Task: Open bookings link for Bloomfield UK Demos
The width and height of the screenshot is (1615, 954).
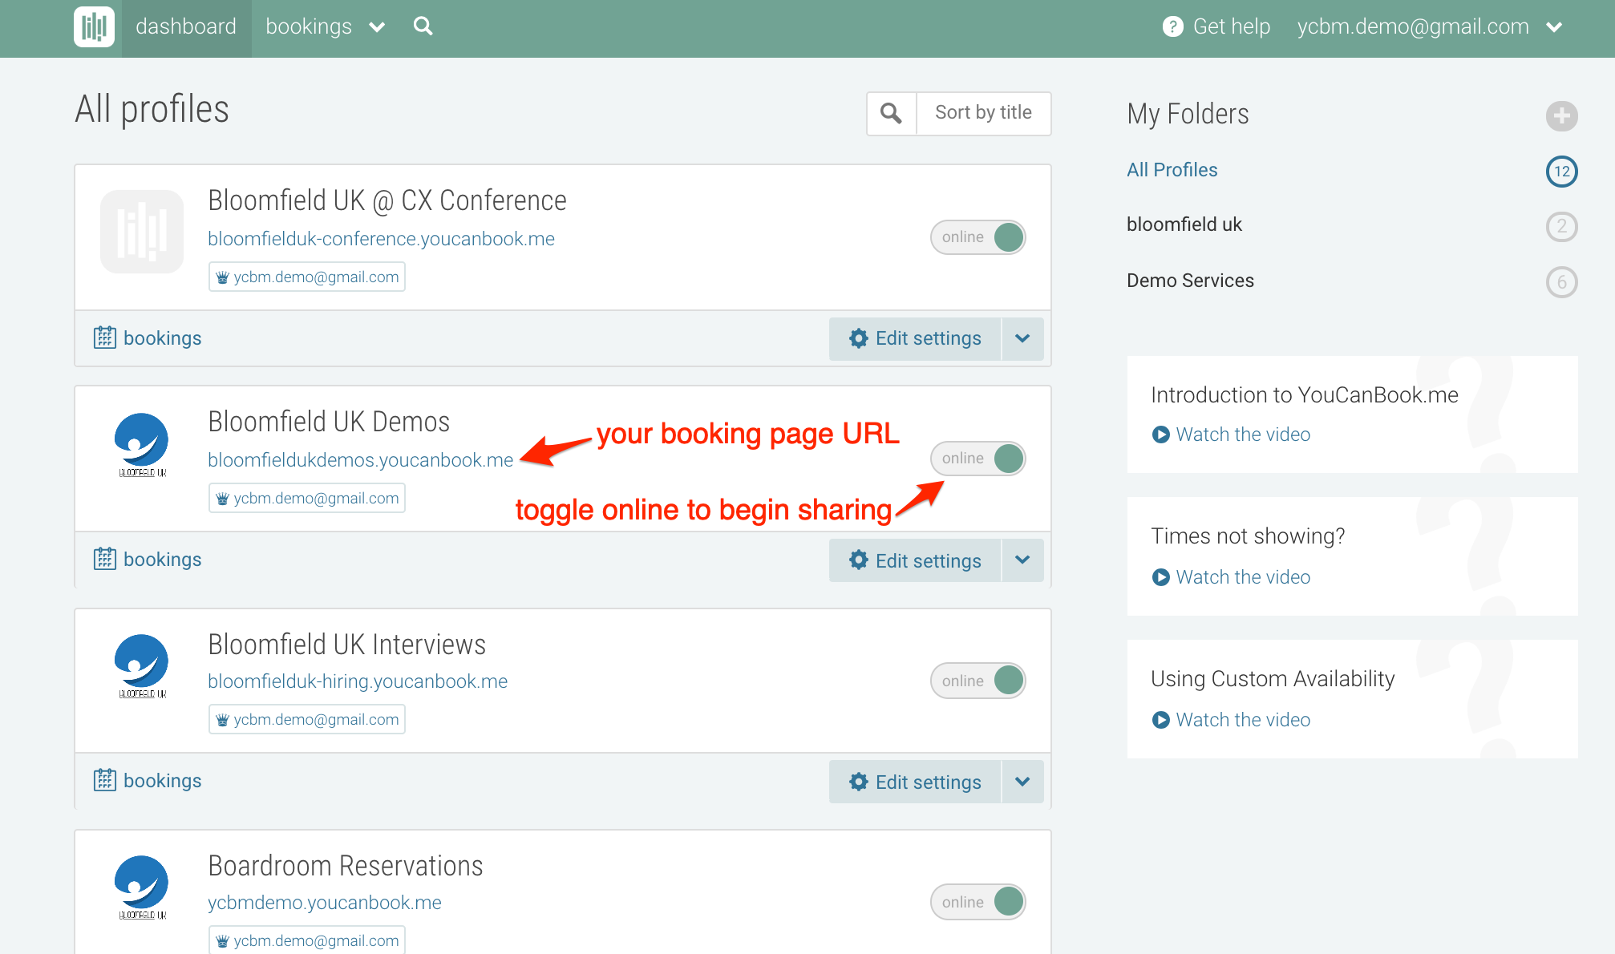Action: coord(162,560)
